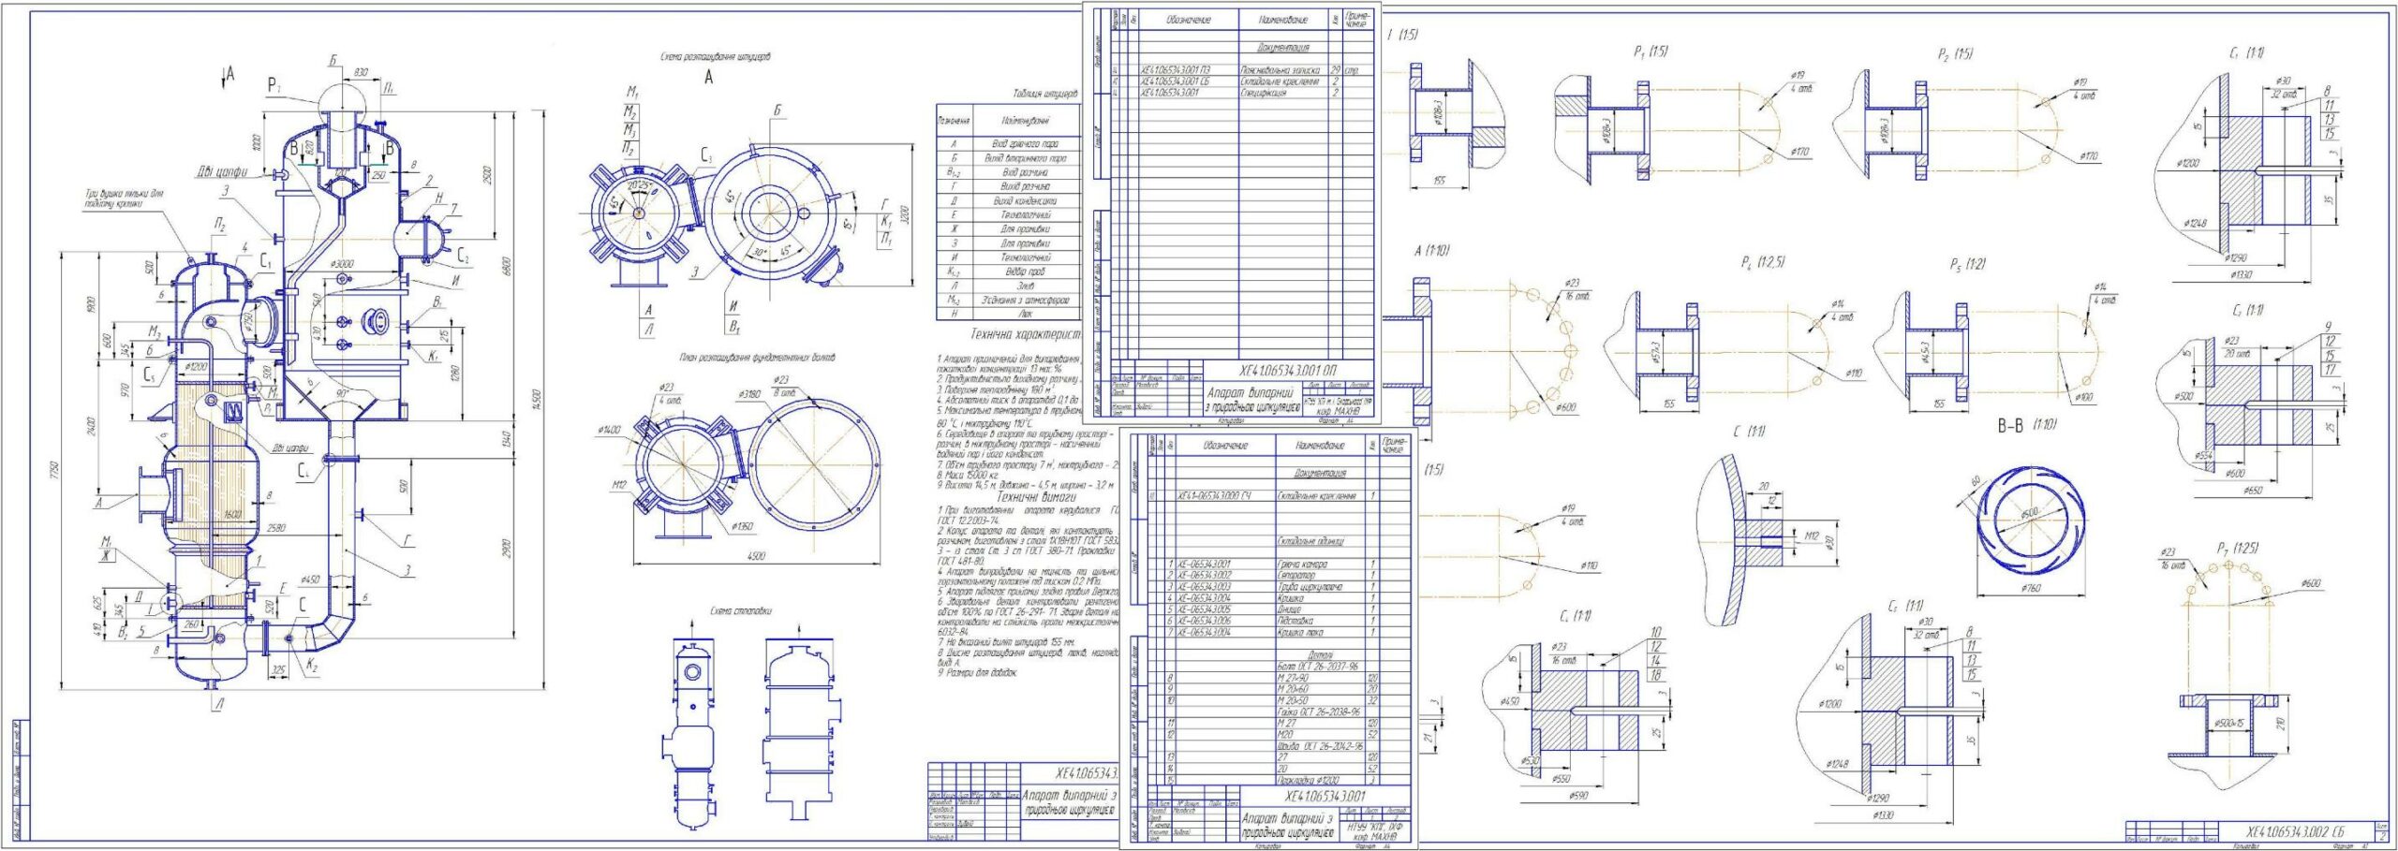Screen dimensions: 2398x851
Task: Select the 'B-B (1:10)' section label
Action: 2027,425
